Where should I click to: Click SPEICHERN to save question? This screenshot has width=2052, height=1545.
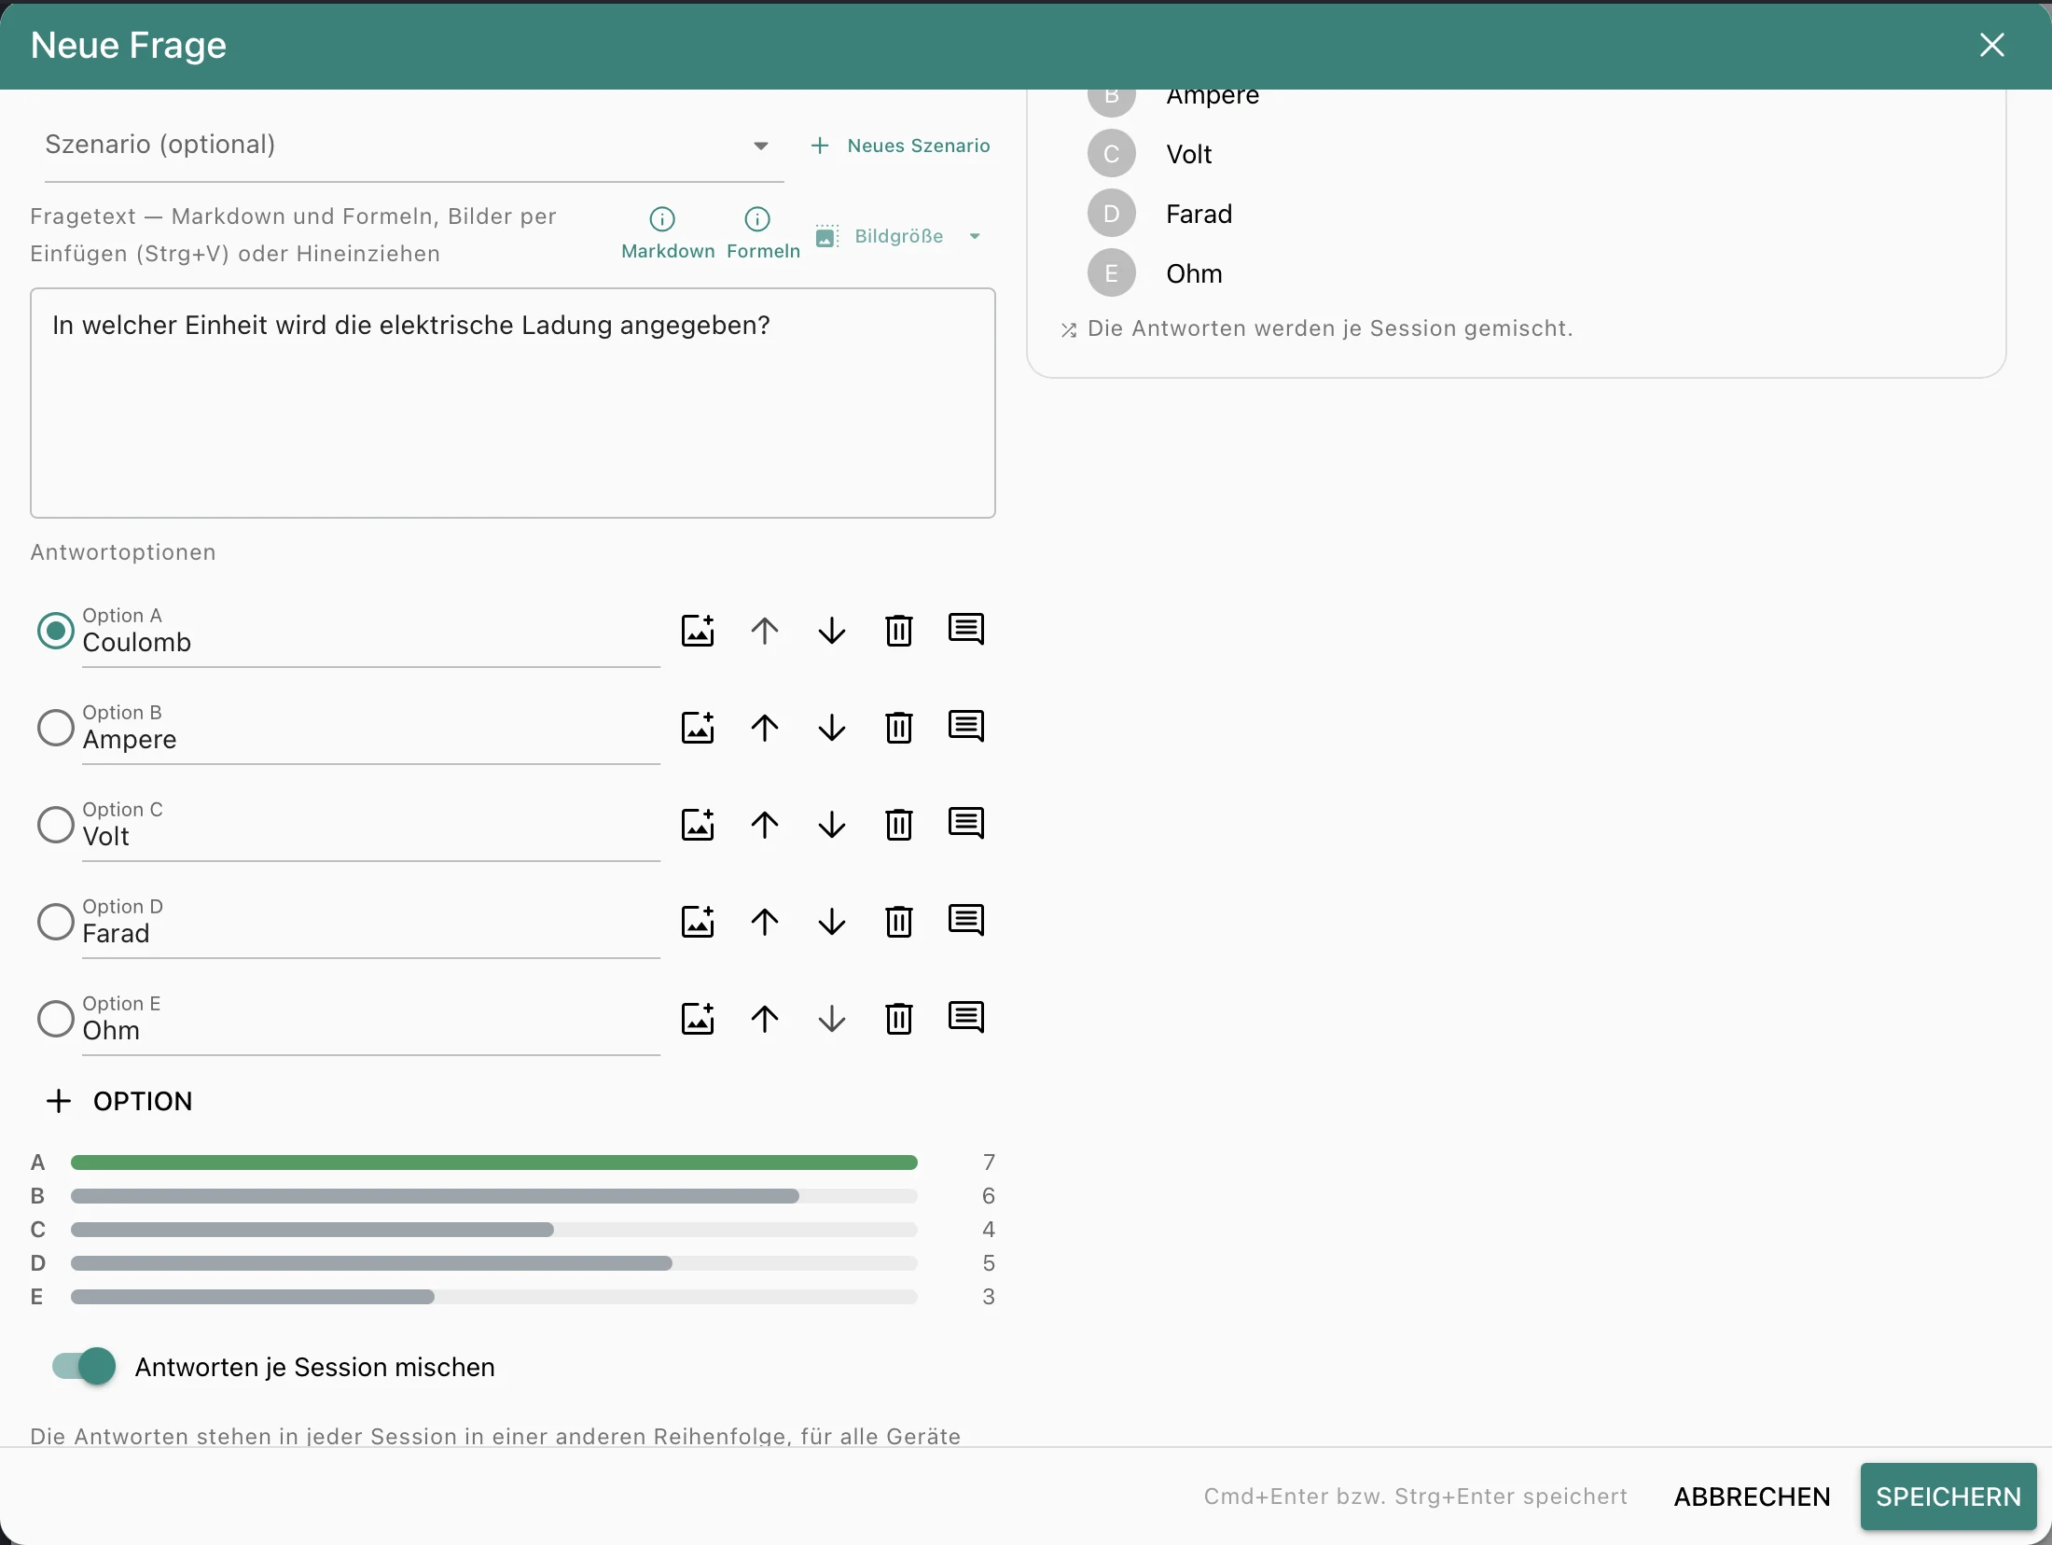point(1948,1496)
